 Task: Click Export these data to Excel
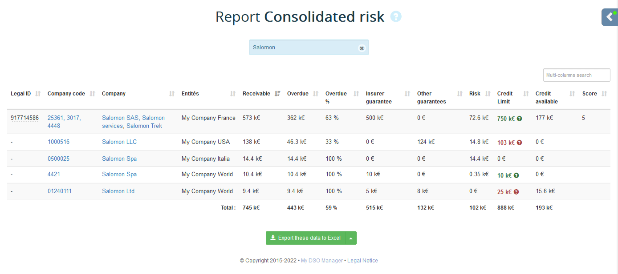click(305, 238)
